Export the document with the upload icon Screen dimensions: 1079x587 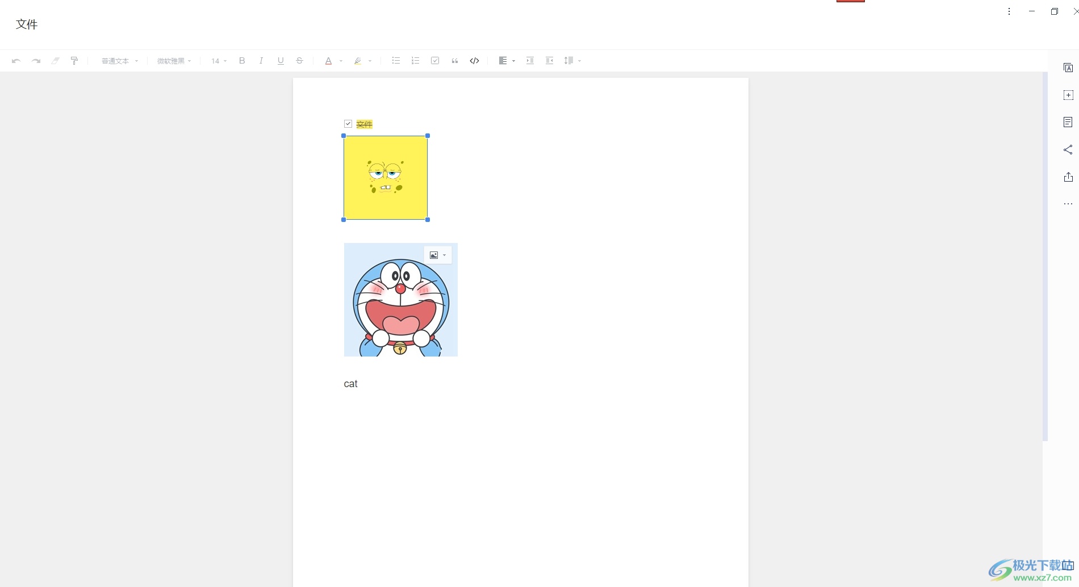(1068, 177)
